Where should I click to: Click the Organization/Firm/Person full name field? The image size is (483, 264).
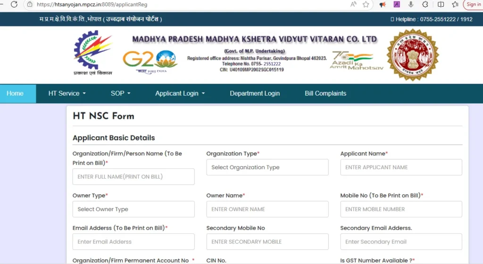click(x=133, y=177)
